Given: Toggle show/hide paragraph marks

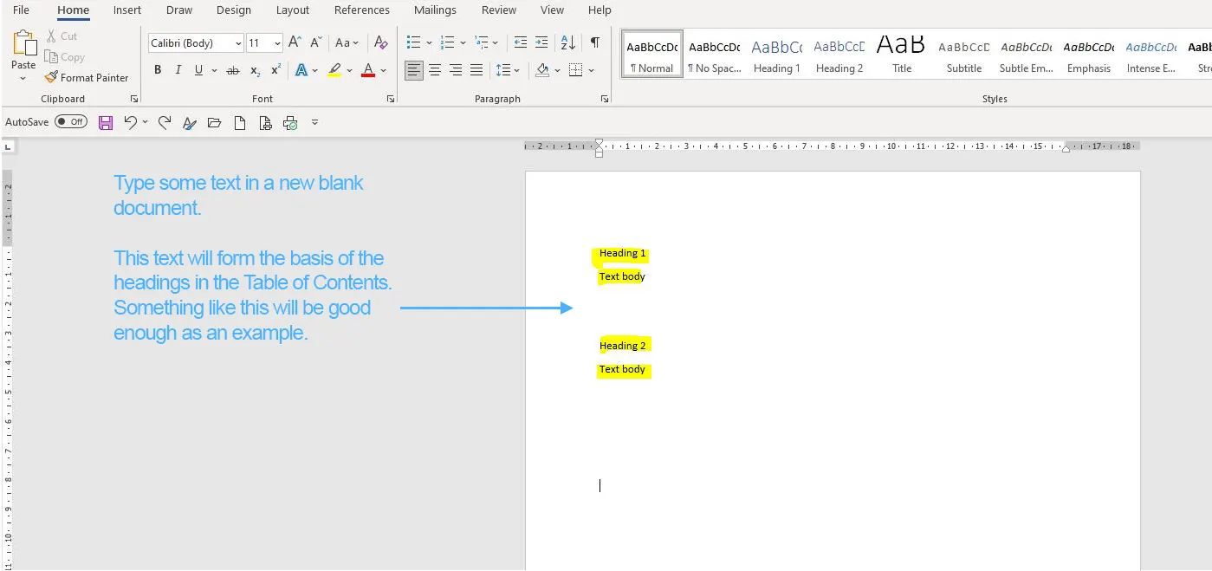Looking at the screenshot, I should tap(594, 42).
